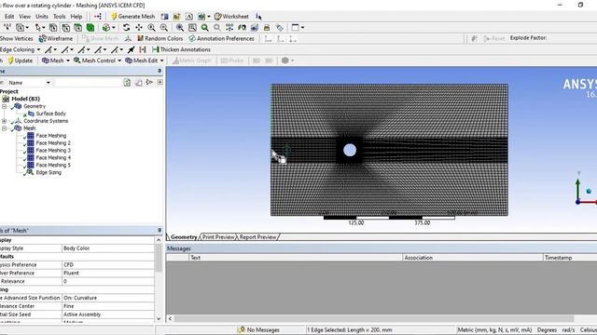Select Surface Body in the tree

[x=50, y=114]
